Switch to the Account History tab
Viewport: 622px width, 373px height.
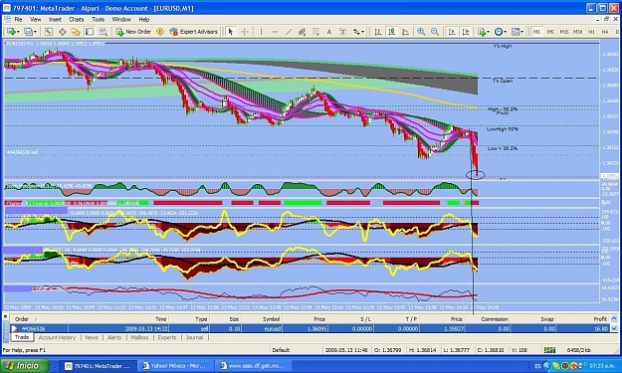click(57, 338)
